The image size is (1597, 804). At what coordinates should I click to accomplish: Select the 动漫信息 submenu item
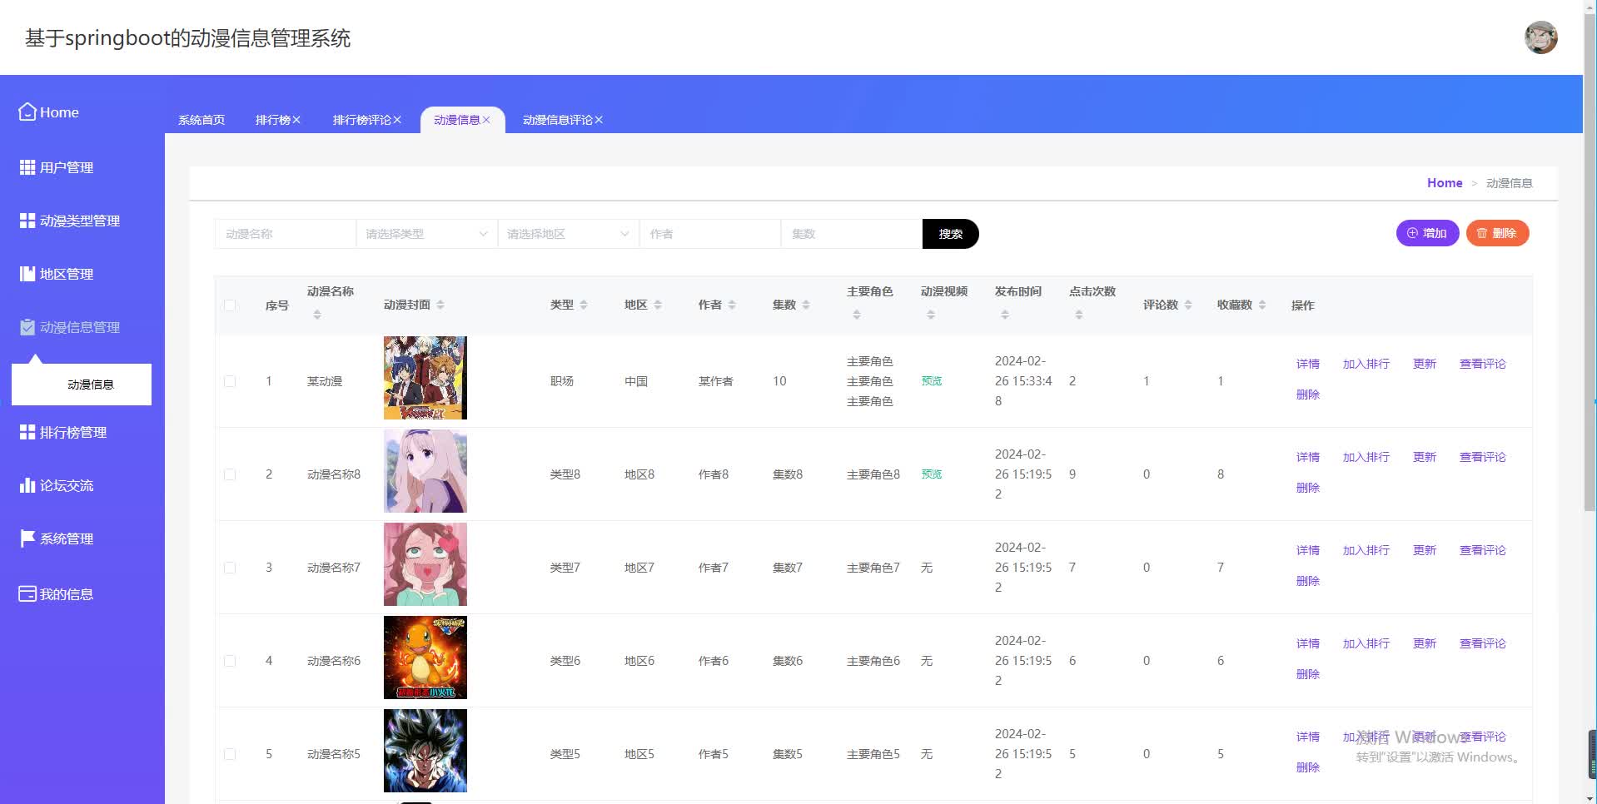pos(82,385)
